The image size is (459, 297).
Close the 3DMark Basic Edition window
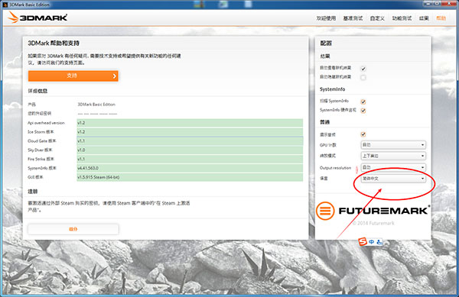(449, 4)
